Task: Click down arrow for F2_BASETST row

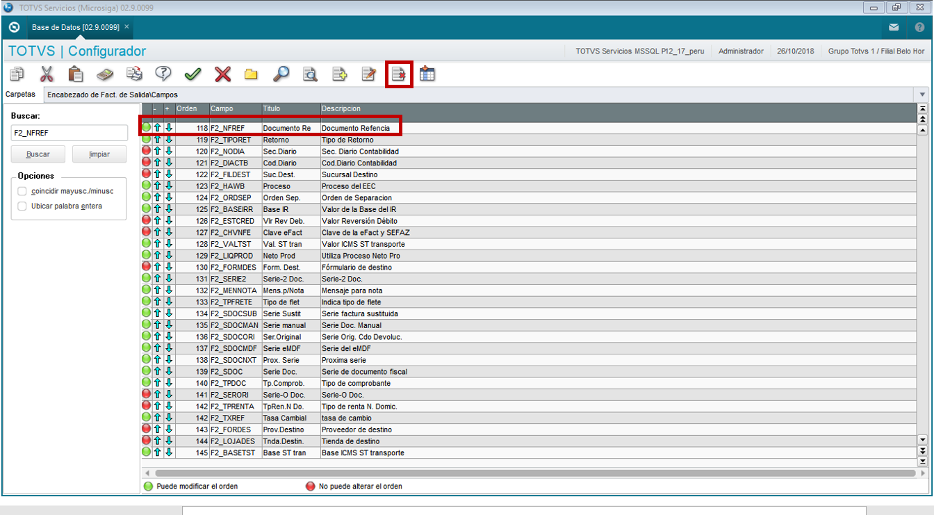Action: click(169, 452)
